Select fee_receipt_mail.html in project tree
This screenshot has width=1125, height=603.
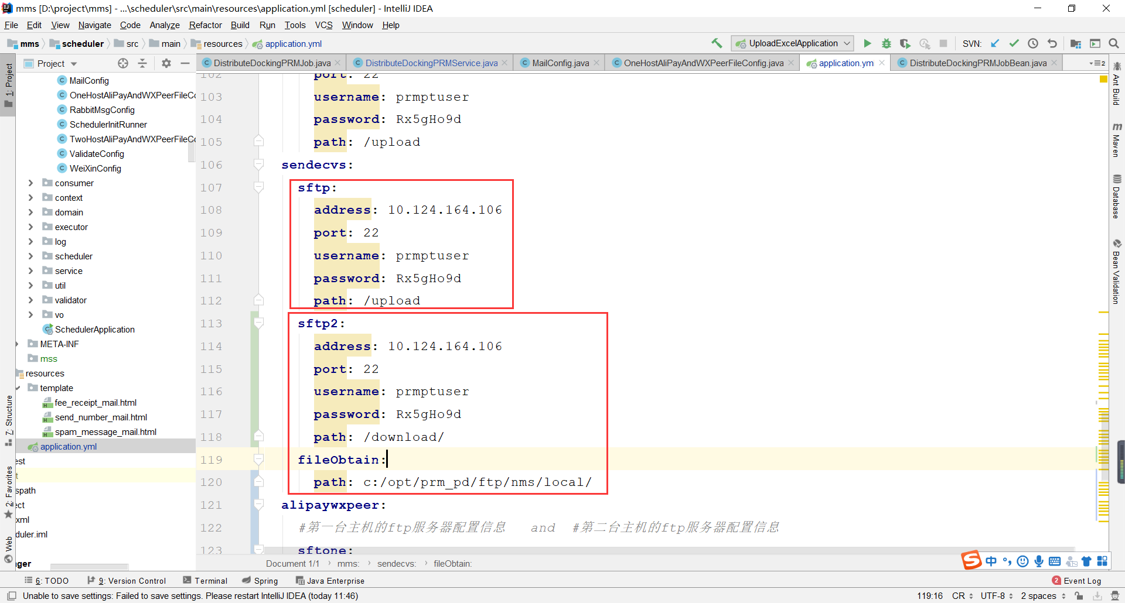[x=96, y=403]
